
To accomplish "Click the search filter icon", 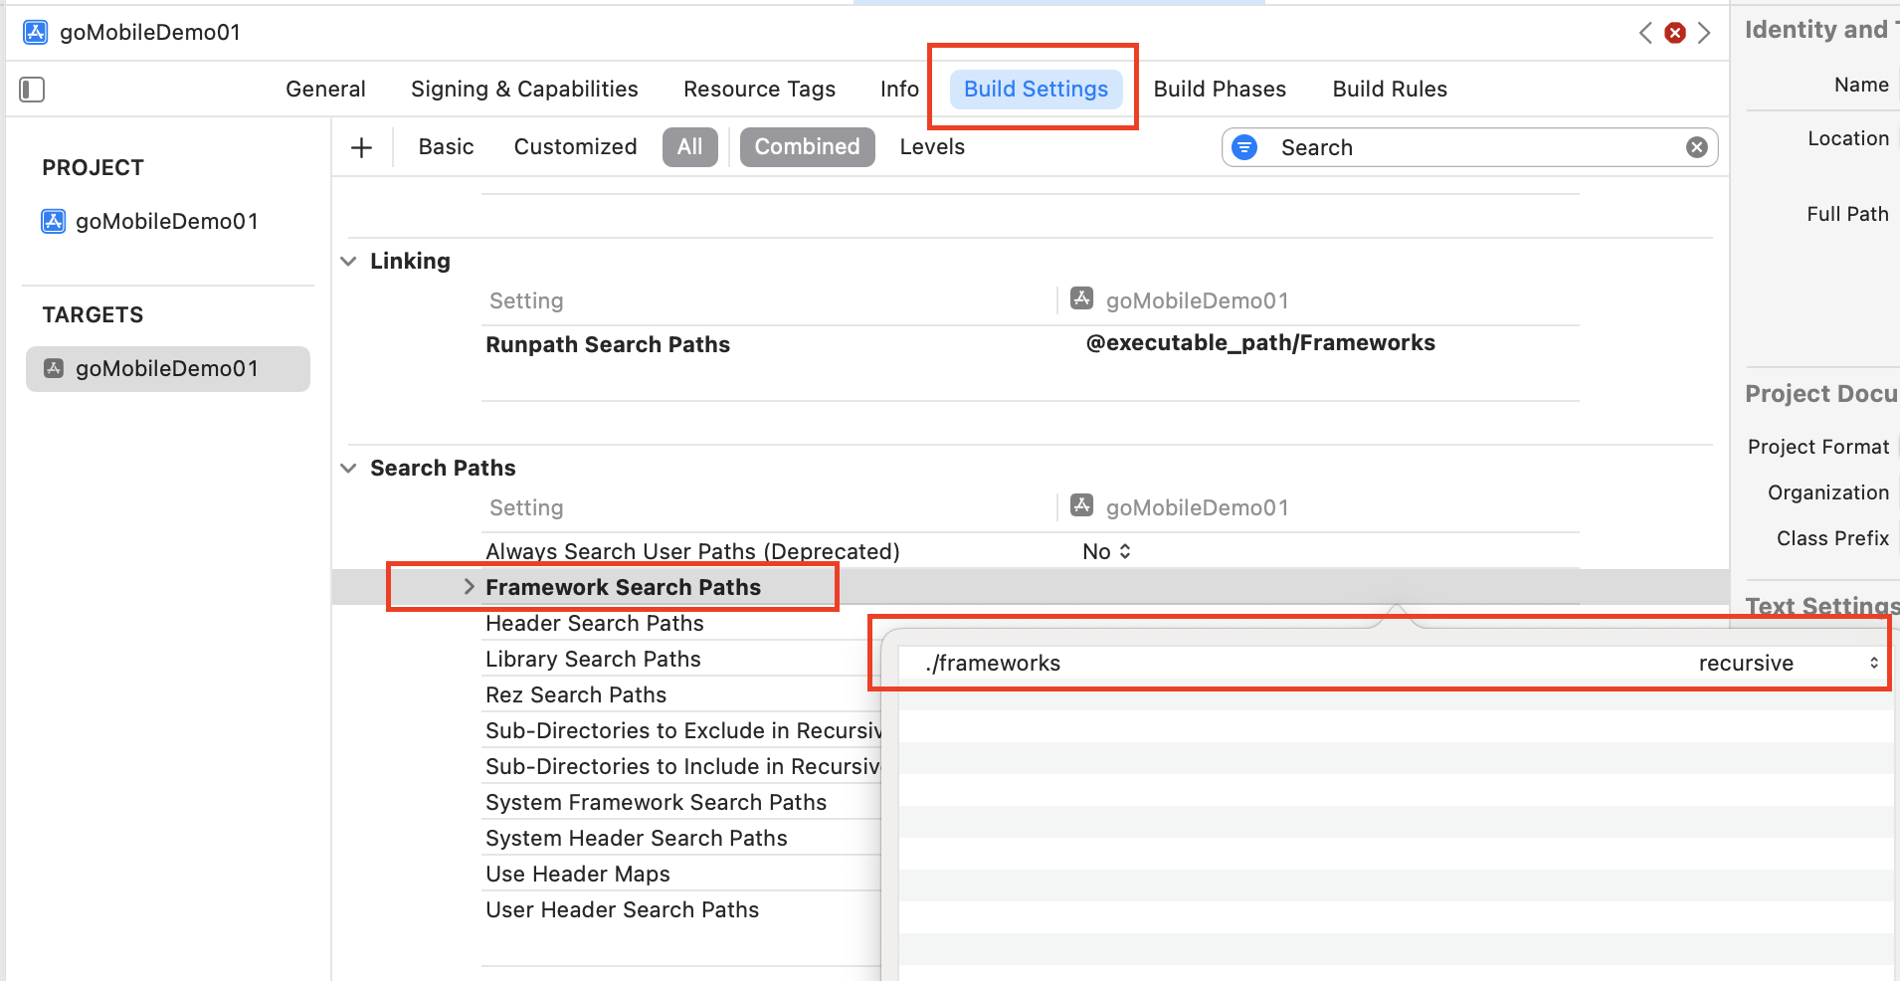I will point(1244,147).
